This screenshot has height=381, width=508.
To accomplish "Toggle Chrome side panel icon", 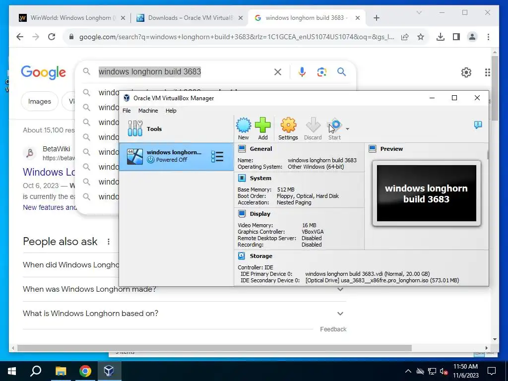I will [456, 37].
